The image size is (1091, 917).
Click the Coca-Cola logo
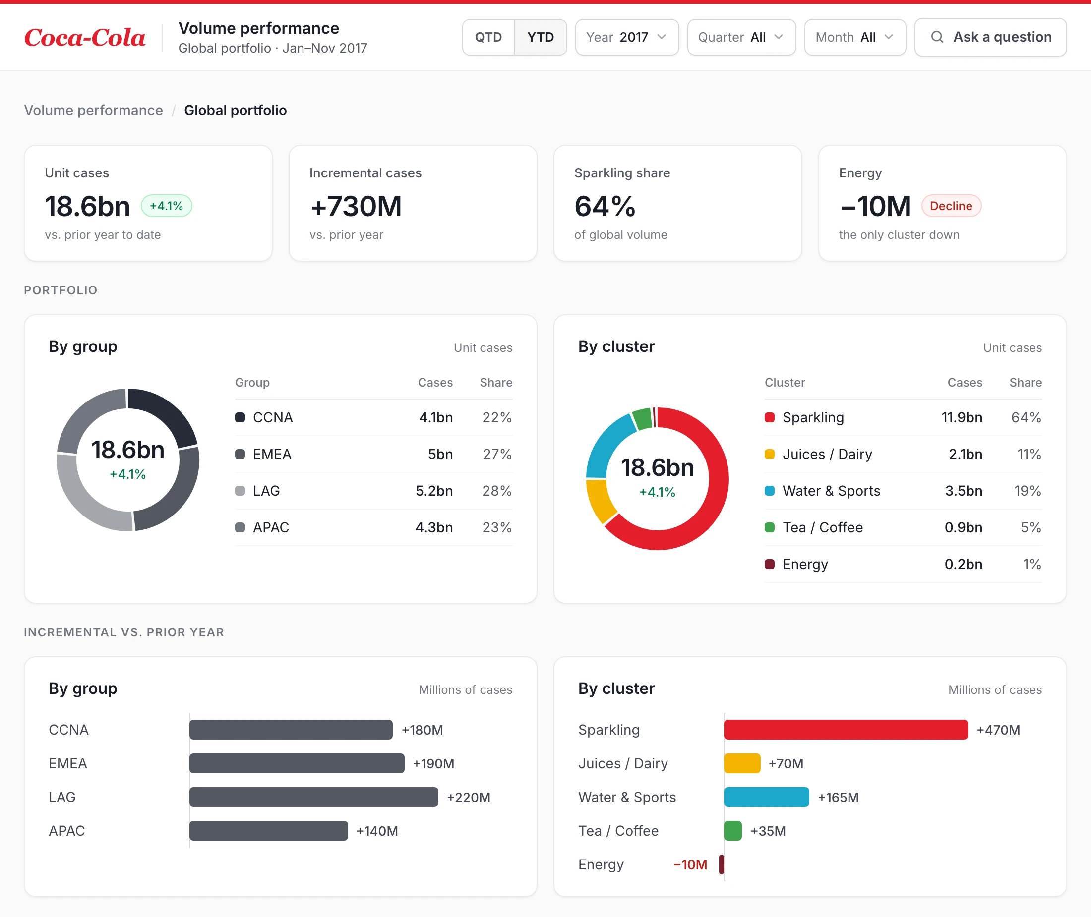[85, 38]
